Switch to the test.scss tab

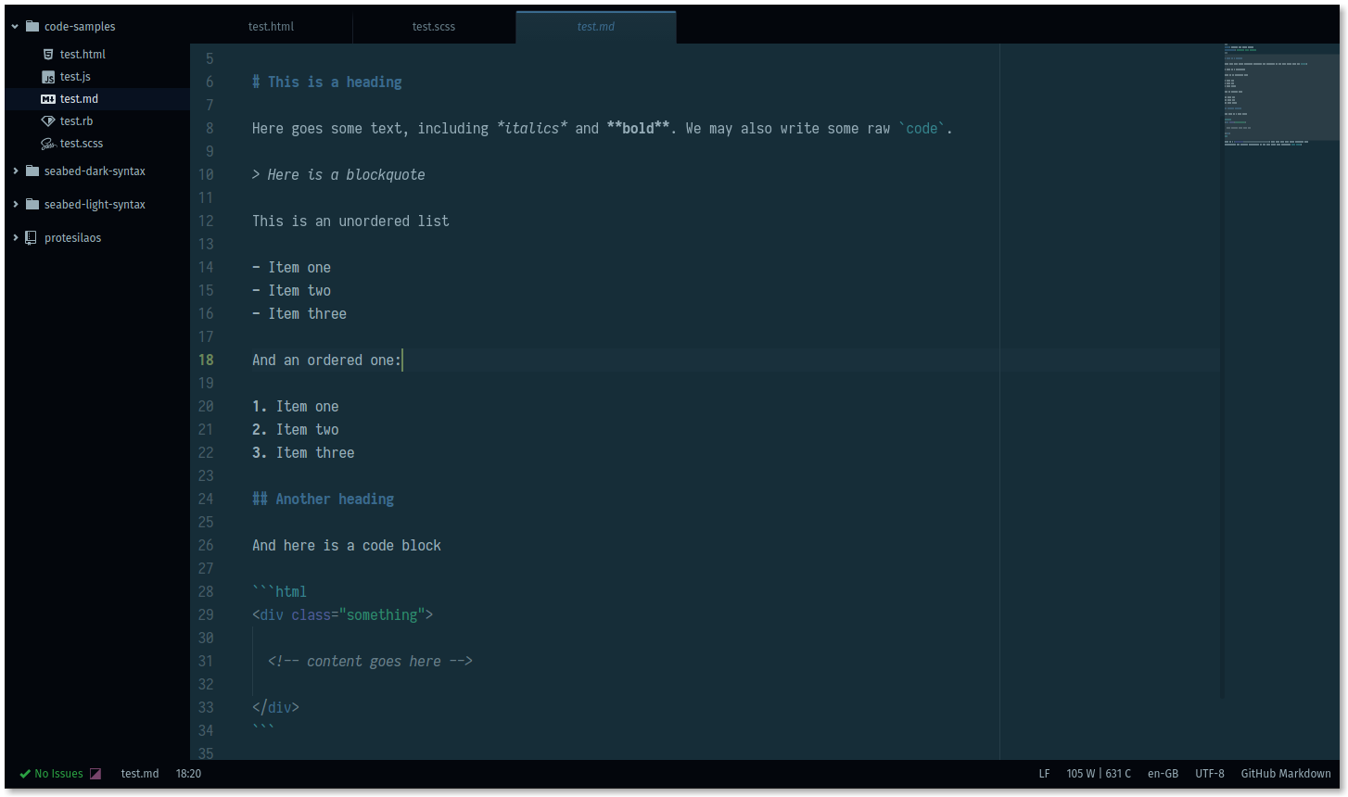tap(434, 27)
